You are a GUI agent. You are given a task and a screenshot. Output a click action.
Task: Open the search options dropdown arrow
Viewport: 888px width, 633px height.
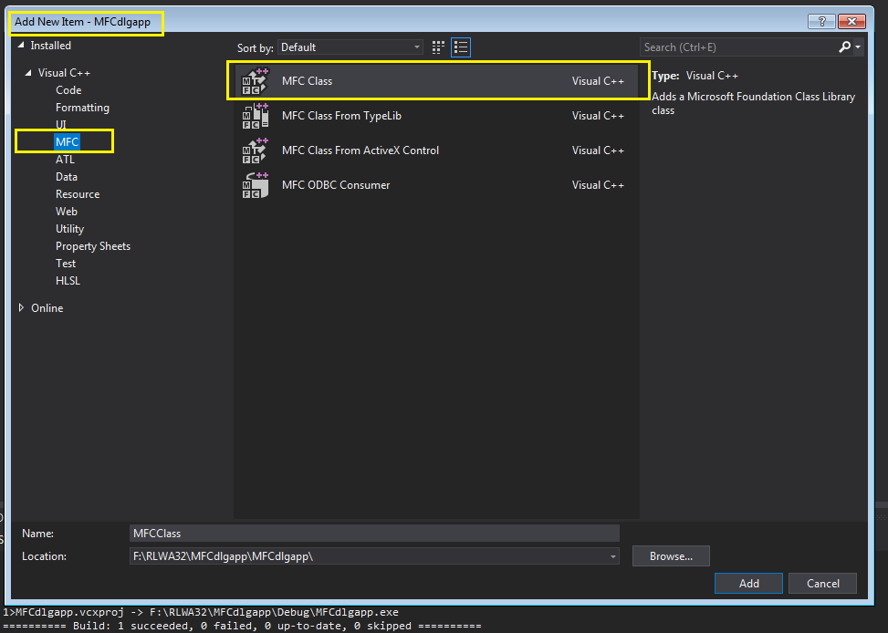pyautogui.click(x=858, y=47)
